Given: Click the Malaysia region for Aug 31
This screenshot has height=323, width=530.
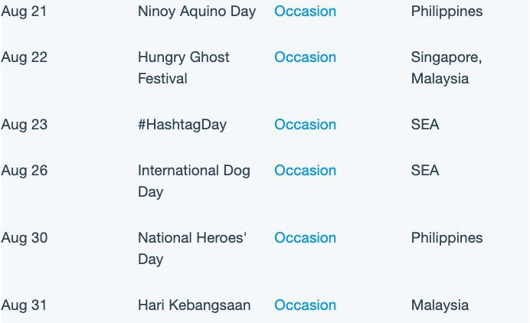Looking at the screenshot, I should click(440, 305).
